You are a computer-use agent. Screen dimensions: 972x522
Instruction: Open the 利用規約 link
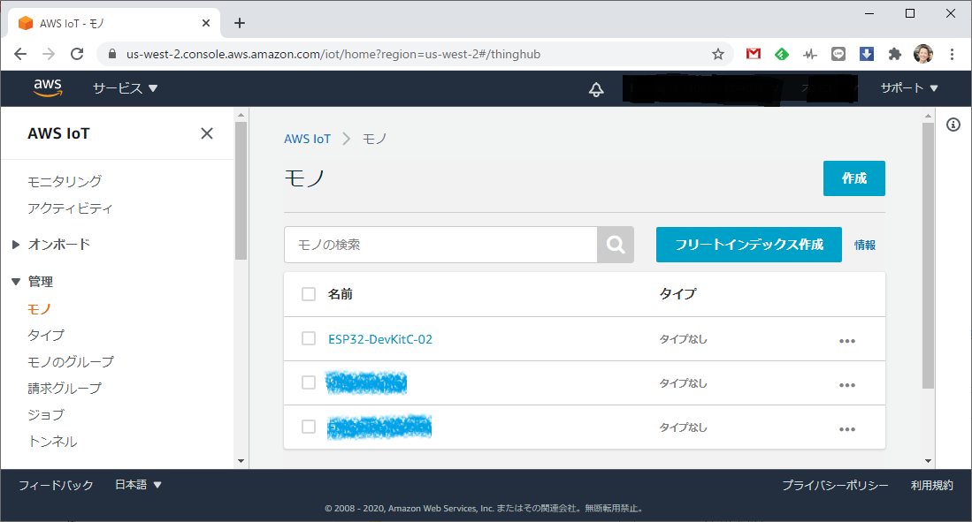point(931,486)
